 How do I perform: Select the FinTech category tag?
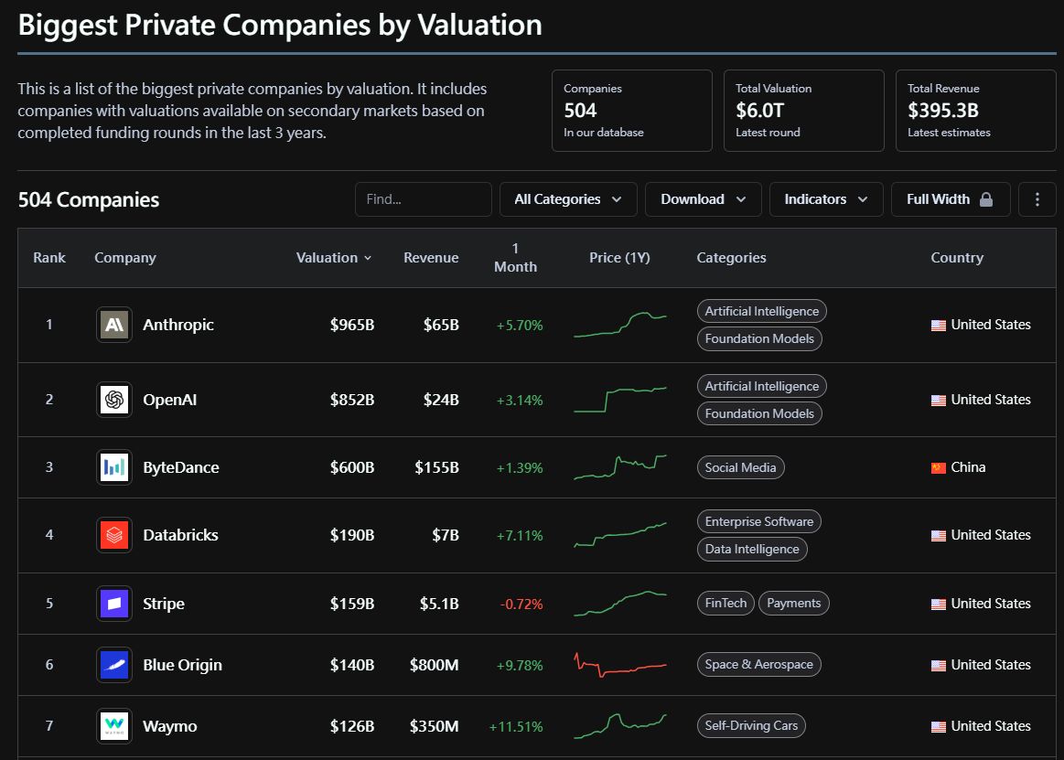[725, 604]
